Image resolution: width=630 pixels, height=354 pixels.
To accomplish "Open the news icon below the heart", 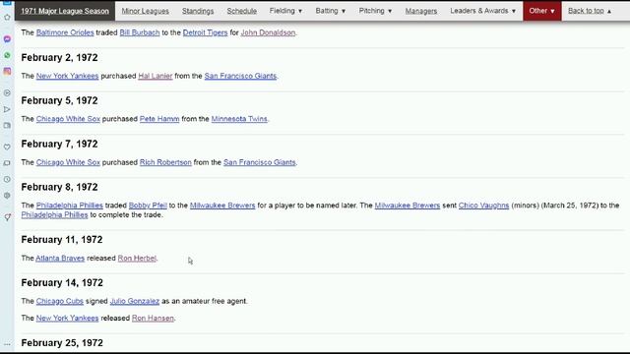I will pos(7,163).
